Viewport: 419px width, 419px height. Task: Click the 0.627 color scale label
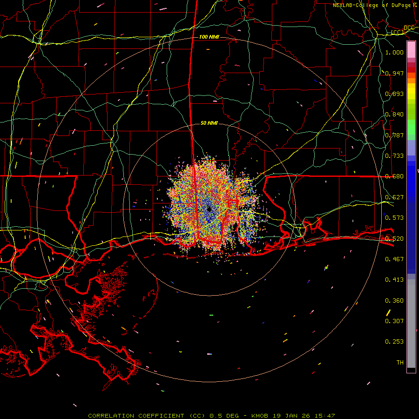(x=394, y=197)
